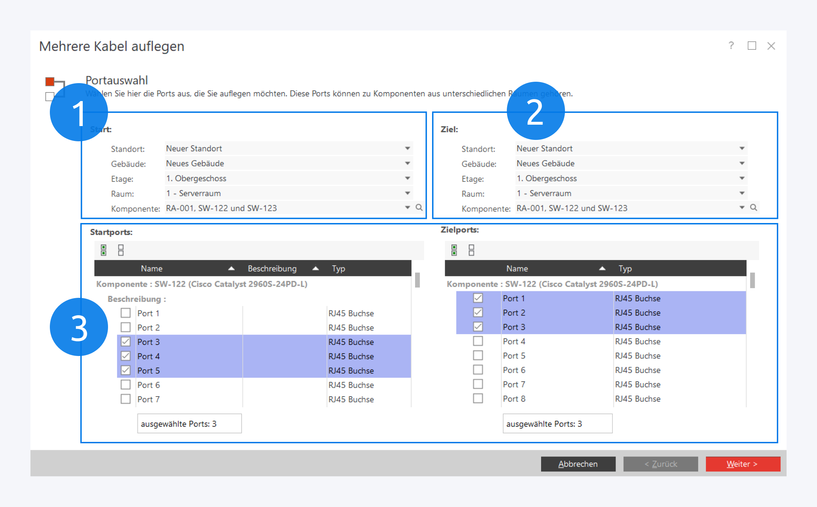Sort Zielports by Name column header

coord(517,268)
